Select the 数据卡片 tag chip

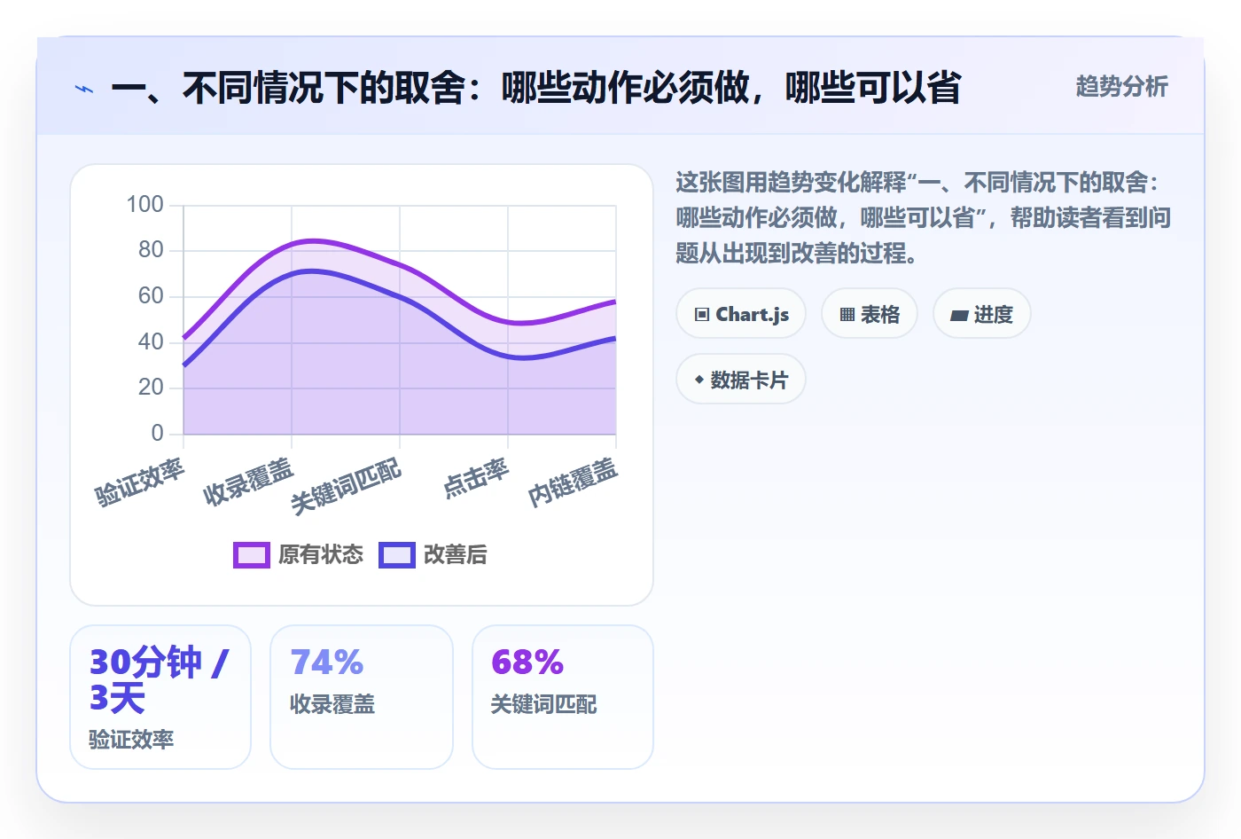click(x=741, y=380)
